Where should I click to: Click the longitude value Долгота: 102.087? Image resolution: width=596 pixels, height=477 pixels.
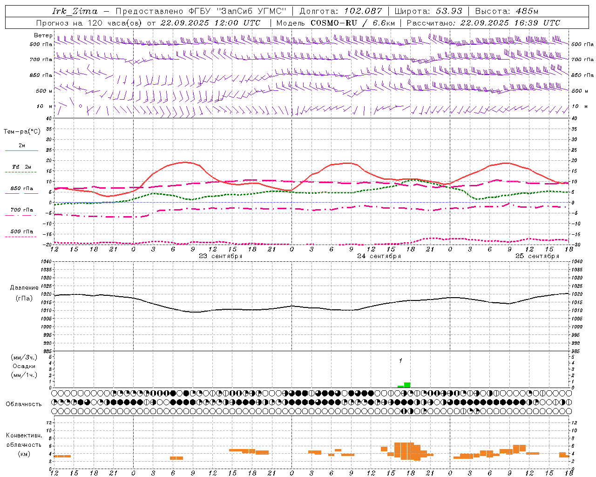[x=341, y=11]
